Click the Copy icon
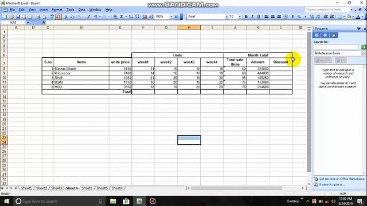The image size is (367, 206). point(72,17)
